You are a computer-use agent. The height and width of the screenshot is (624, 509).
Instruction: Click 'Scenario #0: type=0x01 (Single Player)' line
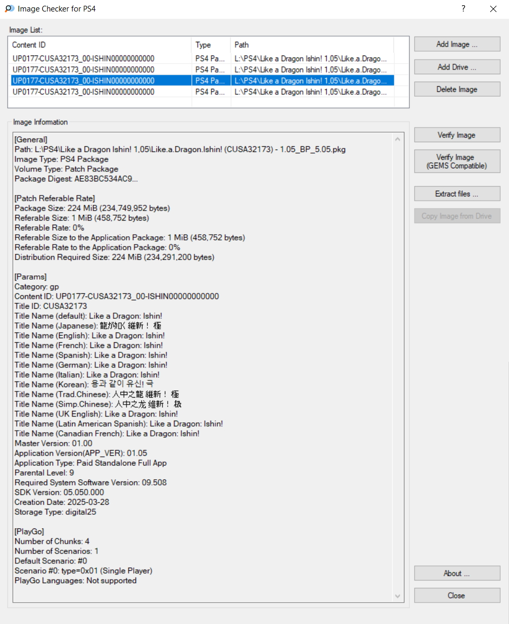84,571
